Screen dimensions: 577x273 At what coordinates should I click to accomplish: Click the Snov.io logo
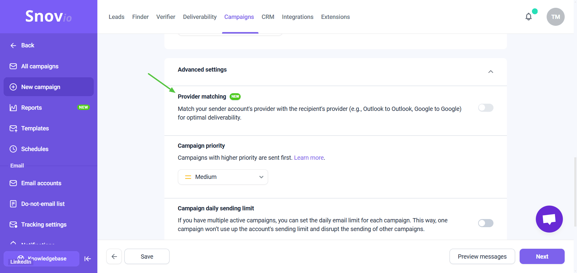48,16
